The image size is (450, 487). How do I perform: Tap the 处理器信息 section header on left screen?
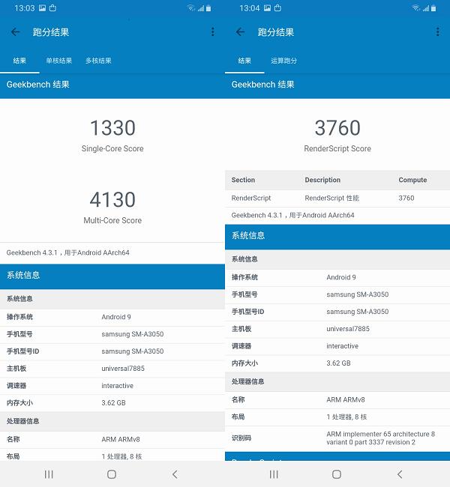click(112, 422)
